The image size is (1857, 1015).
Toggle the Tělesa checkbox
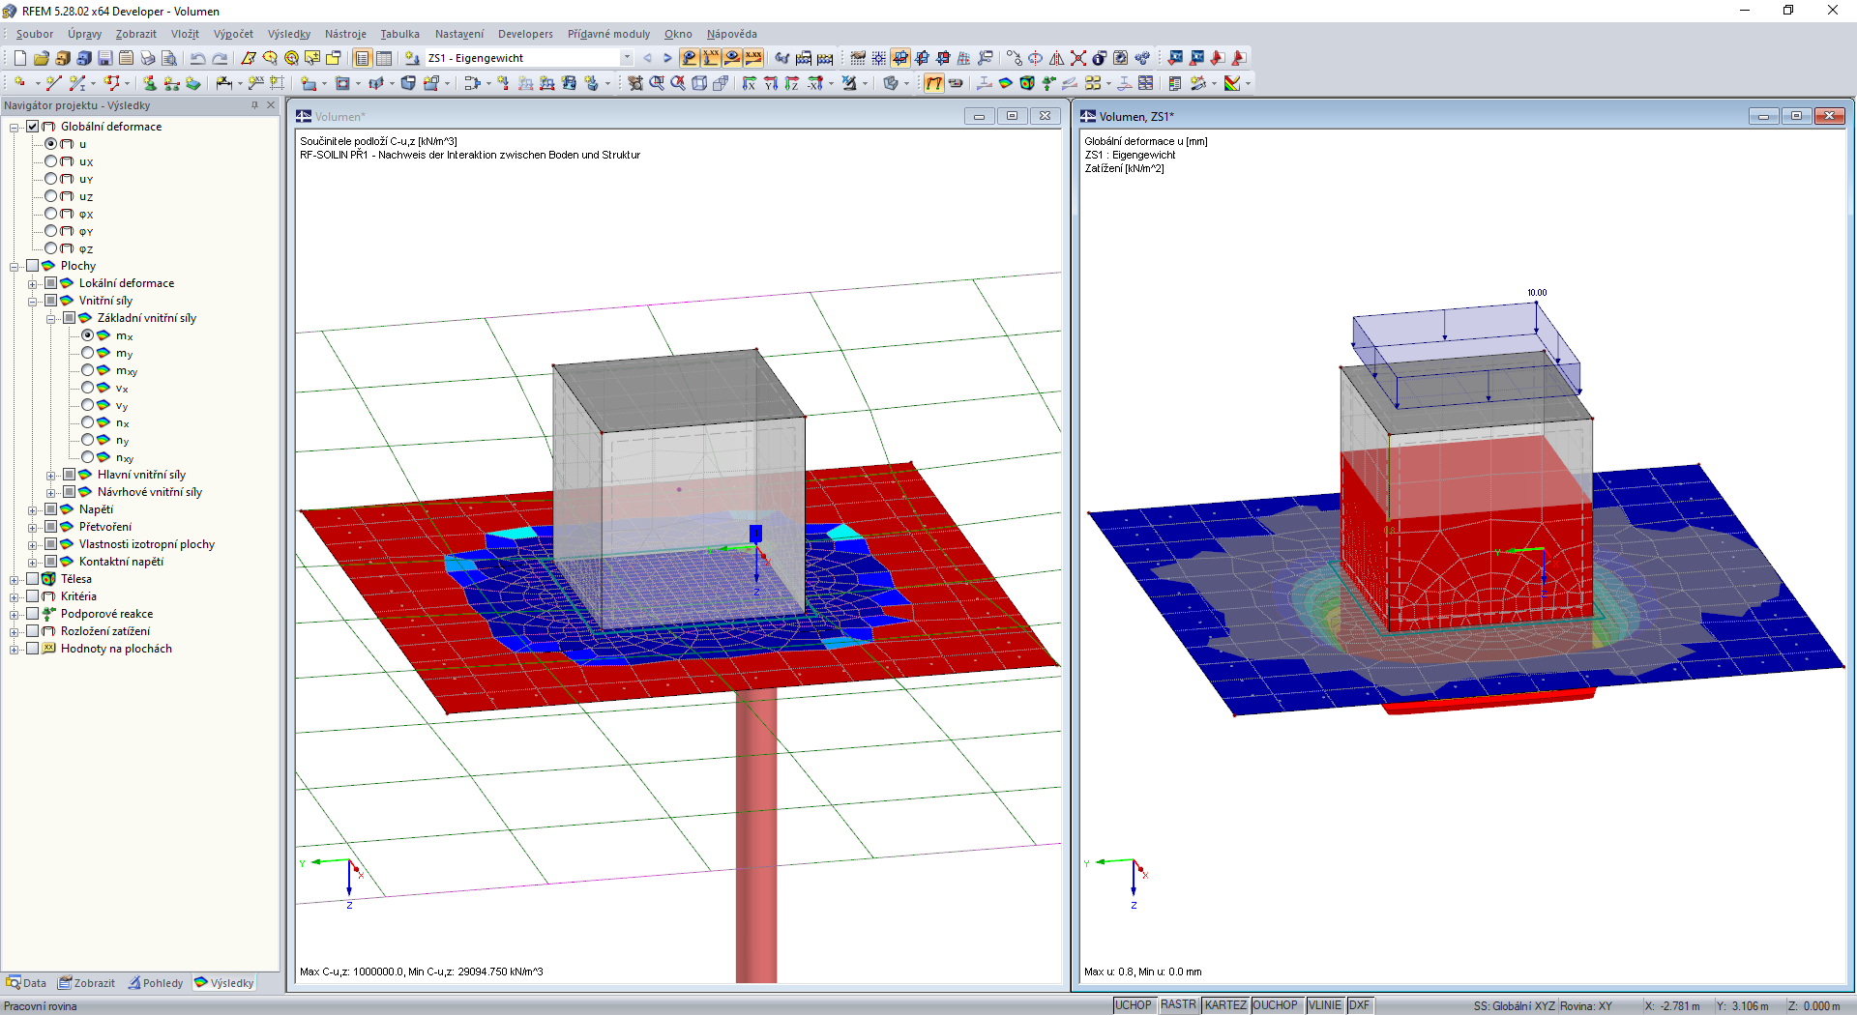pos(33,579)
